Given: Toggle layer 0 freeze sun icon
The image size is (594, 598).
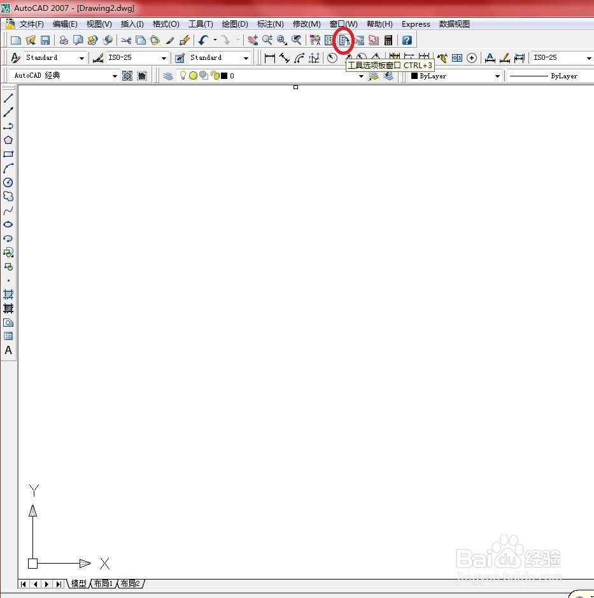Looking at the screenshot, I should point(194,76).
